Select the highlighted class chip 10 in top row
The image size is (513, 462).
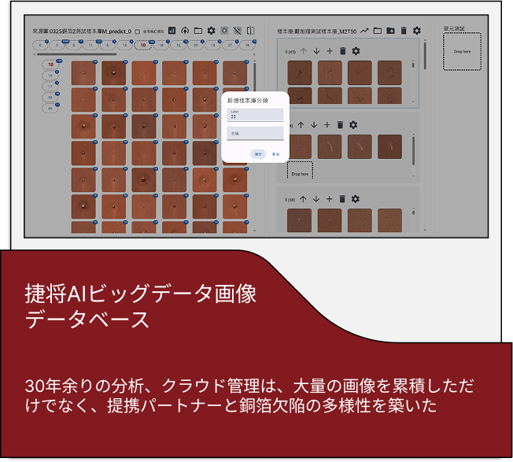pyautogui.click(x=142, y=46)
